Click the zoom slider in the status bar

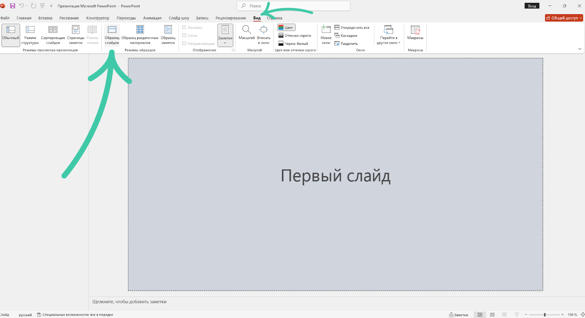544,315
